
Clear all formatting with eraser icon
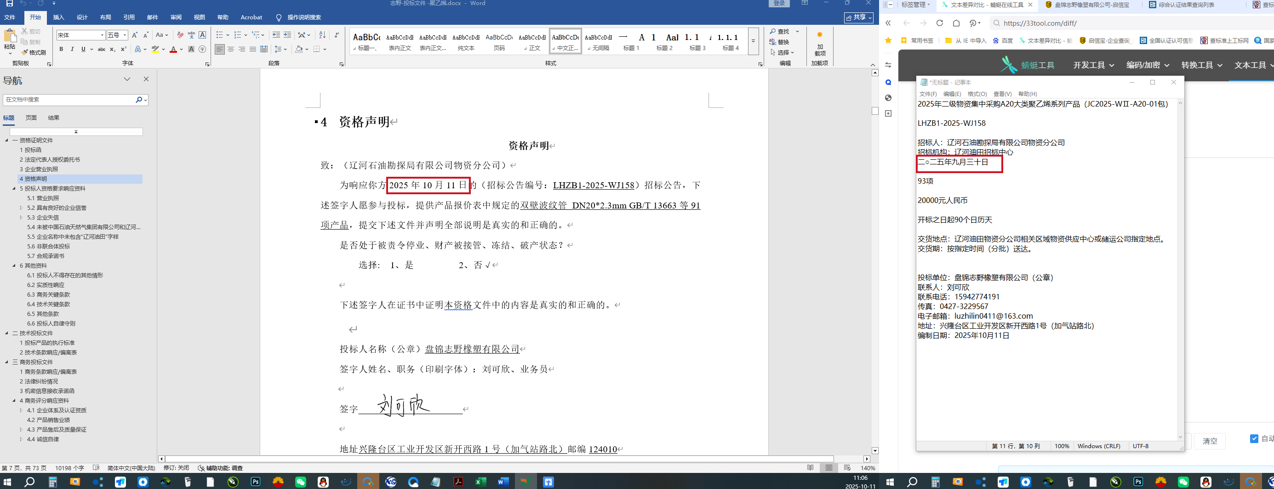coord(180,35)
